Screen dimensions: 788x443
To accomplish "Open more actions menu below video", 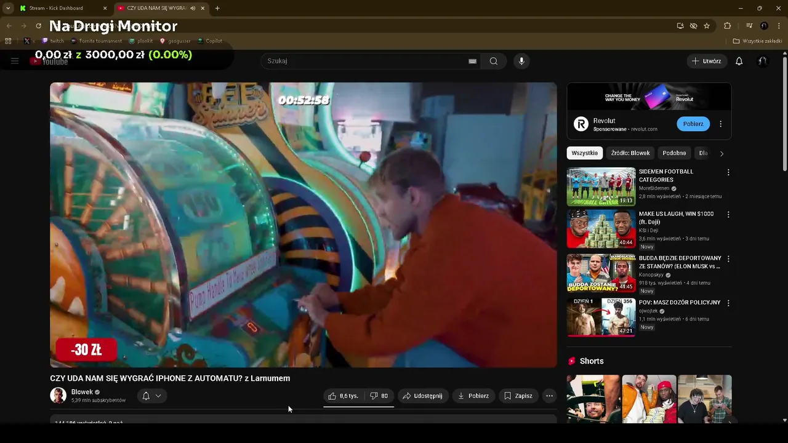I will 550,396.
